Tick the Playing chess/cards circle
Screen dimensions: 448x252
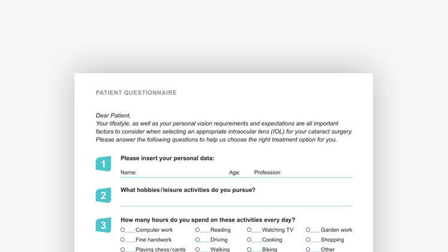point(122,250)
